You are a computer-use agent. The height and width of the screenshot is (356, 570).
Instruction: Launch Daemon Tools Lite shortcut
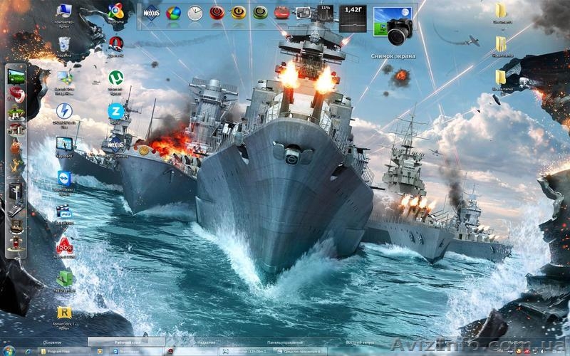coord(64,111)
